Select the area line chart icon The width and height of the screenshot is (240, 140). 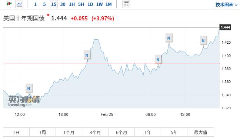[19, 4]
